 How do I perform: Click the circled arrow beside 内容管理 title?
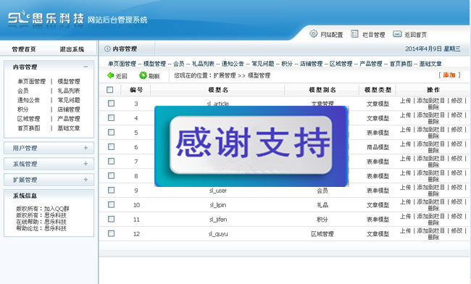coord(107,49)
